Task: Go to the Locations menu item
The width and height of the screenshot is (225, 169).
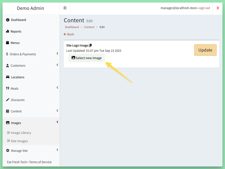Action: point(31,77)
